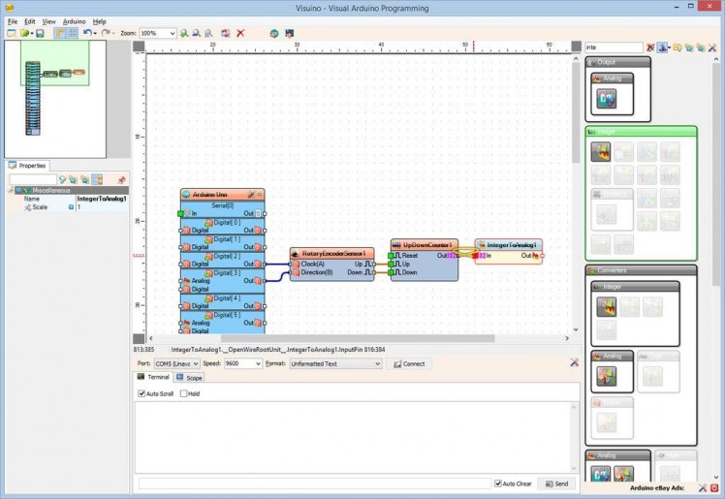This screenshot has width=725, height=499.
Task: Expand the Format Unformatted Text dropdown
Action: [377, 363]
